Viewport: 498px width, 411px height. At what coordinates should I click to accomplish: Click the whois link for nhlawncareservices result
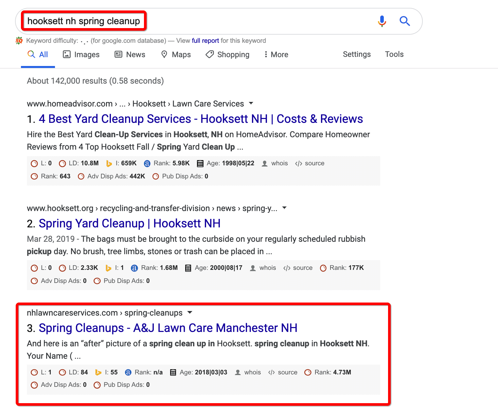[248, 372]
